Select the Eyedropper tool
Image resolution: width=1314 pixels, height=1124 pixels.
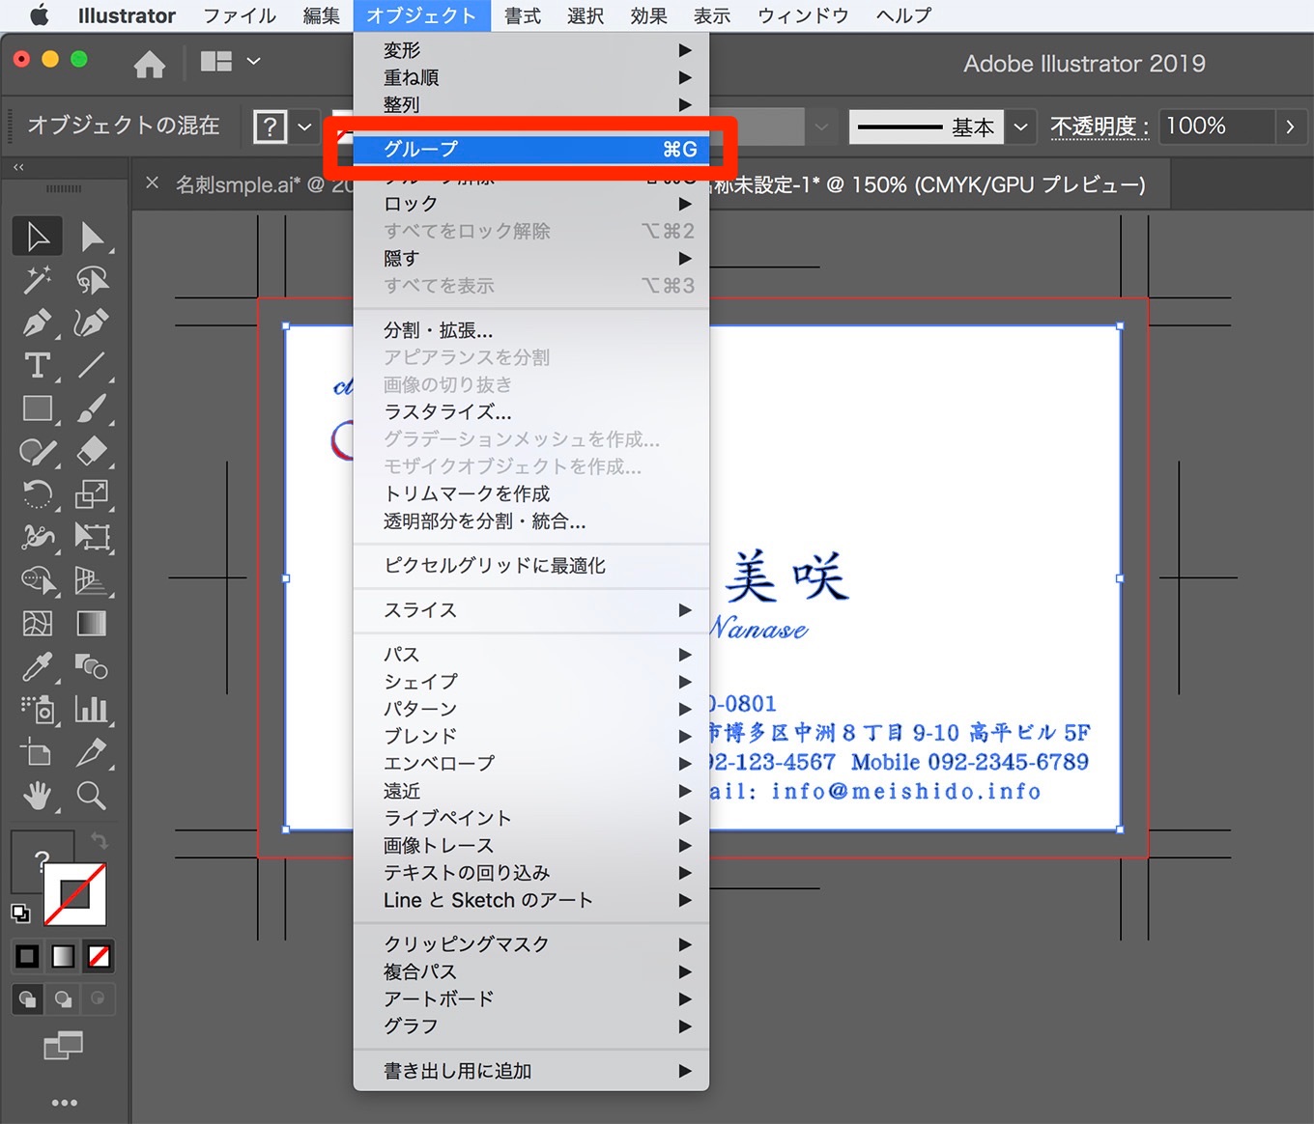pos(38,666)
